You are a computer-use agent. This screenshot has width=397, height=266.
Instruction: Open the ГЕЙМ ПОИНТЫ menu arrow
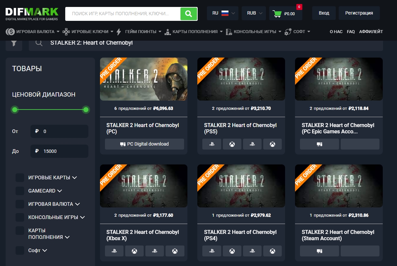pyautogui.click(x=160, y=32)
